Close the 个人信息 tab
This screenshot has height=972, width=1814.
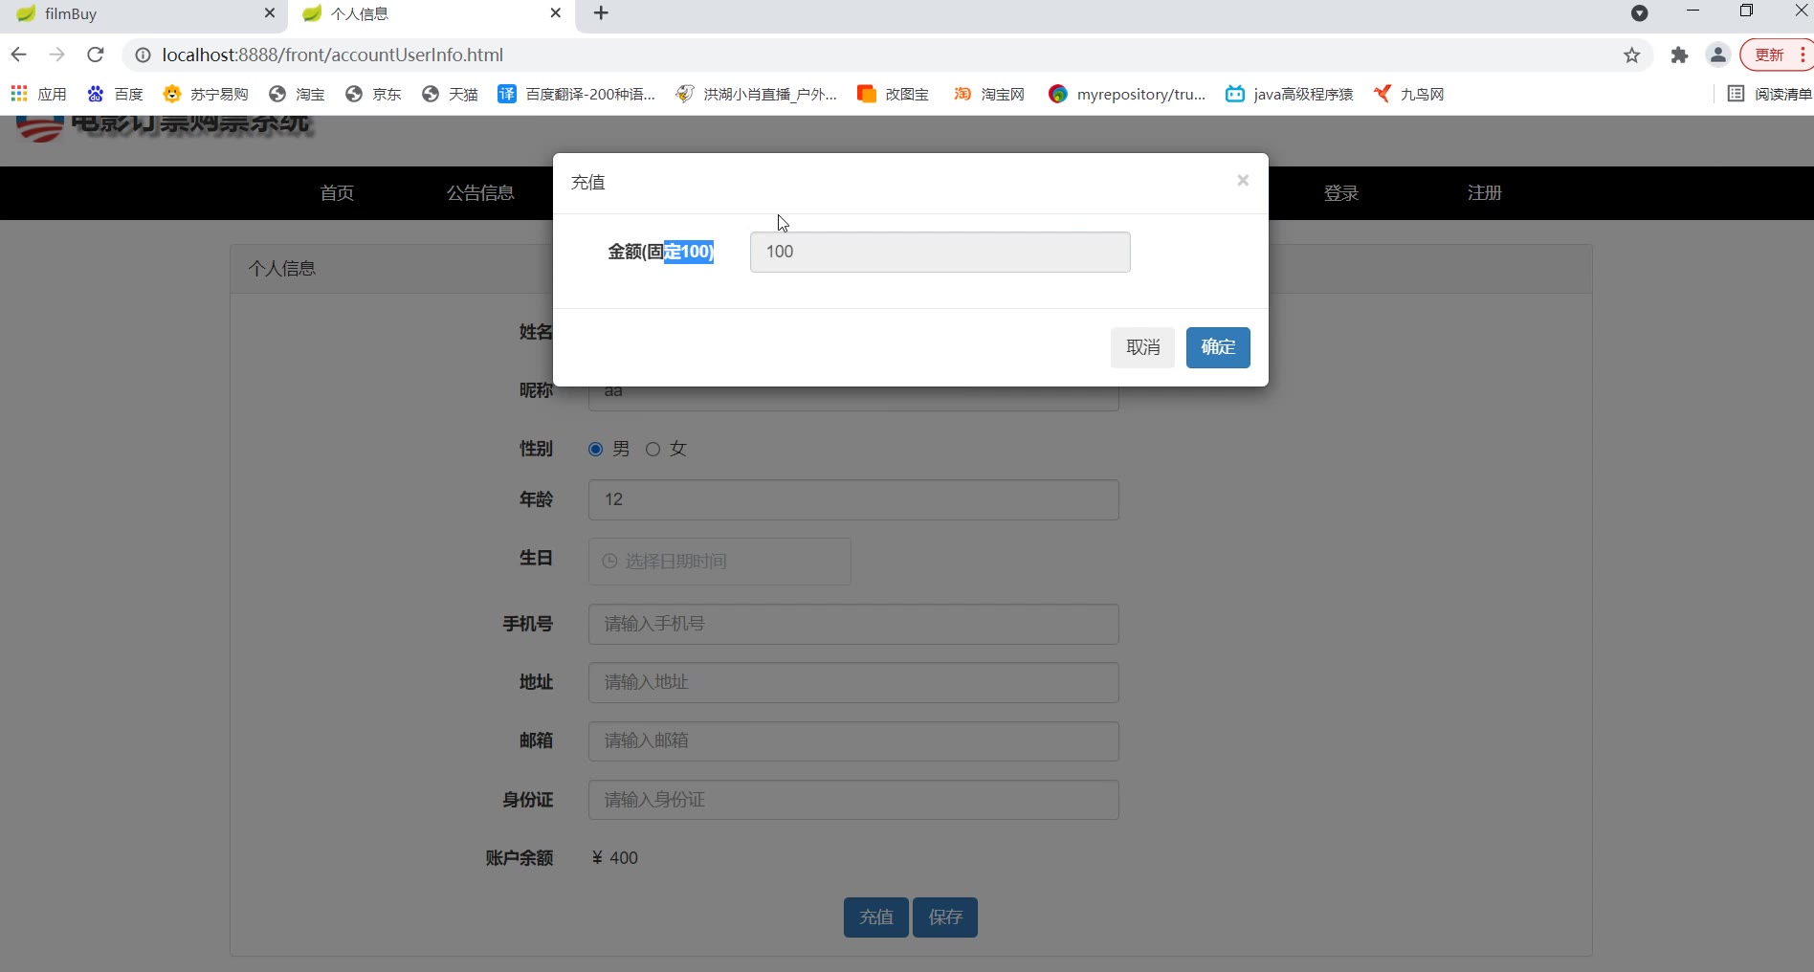pyautogui.click(x=556, y=13)
